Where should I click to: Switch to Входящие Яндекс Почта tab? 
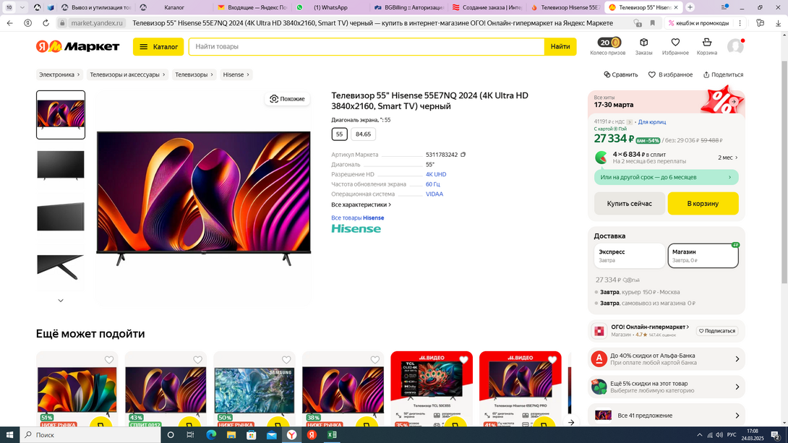tap(253, 7)
